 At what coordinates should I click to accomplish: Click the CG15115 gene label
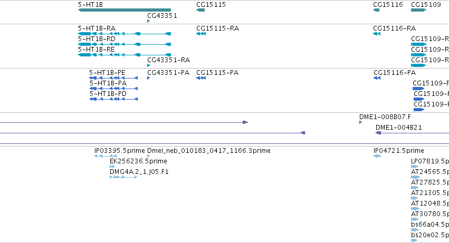click(x=211, y=5)
